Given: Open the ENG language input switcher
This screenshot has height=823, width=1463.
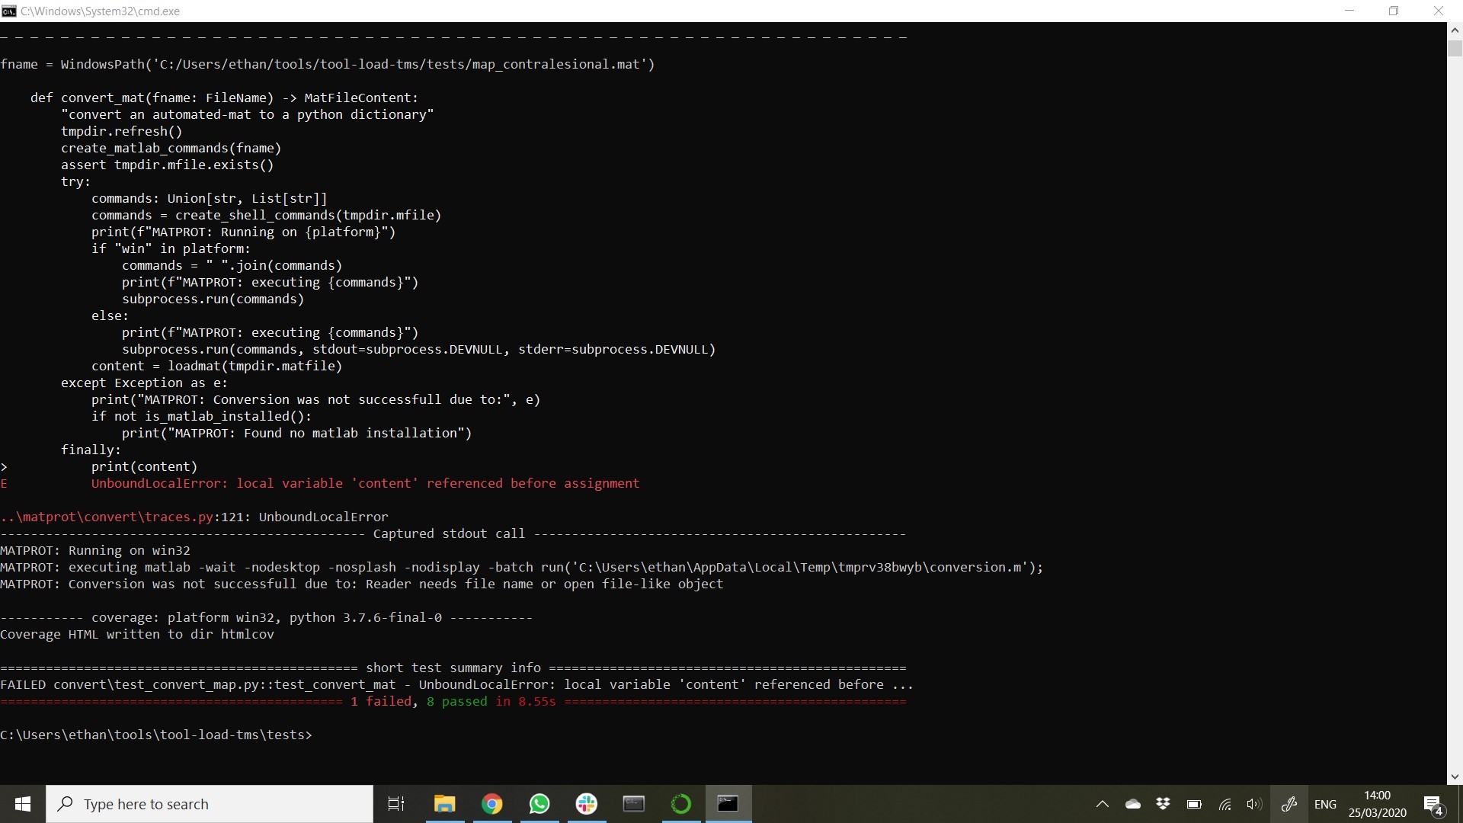Looking at the screenshot, I should pyautogui.click(x=1326, y=804).
